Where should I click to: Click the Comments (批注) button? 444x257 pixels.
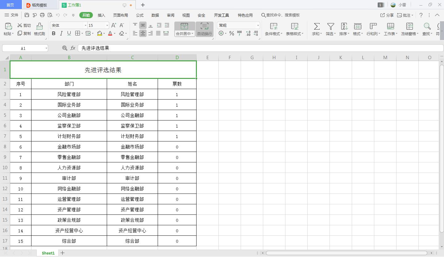click(405, 15)
